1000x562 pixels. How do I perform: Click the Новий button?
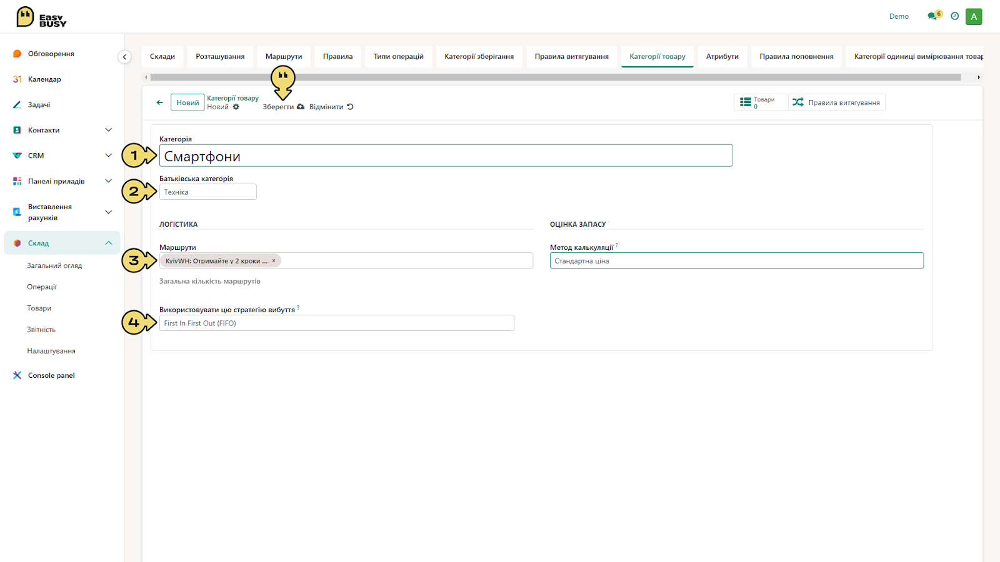click(187, 102)
